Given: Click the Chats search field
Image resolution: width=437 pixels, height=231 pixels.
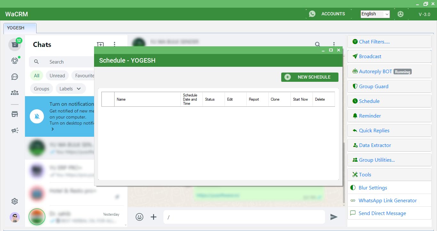Looking at the screenshot, I should pos(61,62).
